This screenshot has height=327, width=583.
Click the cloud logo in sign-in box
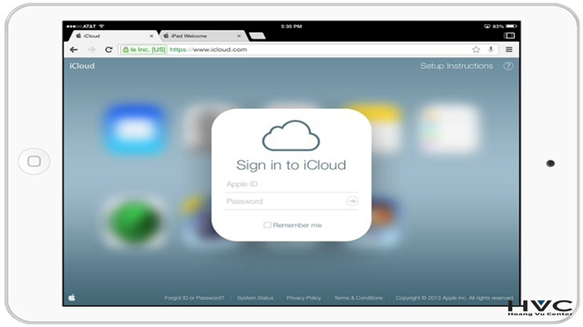coord(291,136)
